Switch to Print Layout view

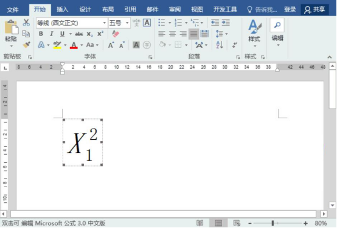tap(218, 223)
